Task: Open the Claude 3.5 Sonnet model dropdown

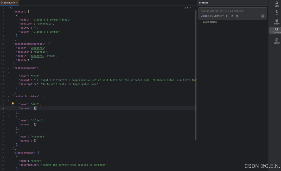Action: tap(212, 16)
